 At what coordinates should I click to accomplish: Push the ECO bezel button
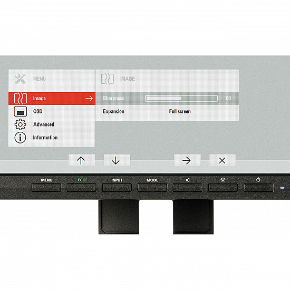(x=82, y=188)
